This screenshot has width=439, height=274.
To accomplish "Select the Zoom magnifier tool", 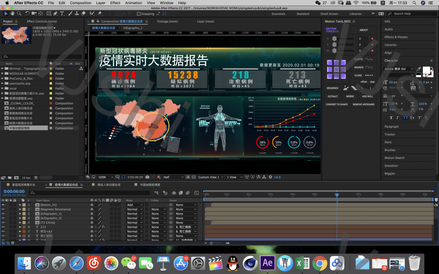I will [19, 14].
